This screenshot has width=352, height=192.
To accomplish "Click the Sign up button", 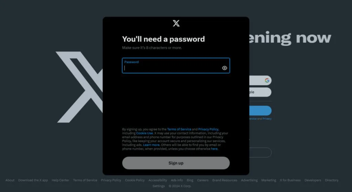I will (x=176, y=163).
